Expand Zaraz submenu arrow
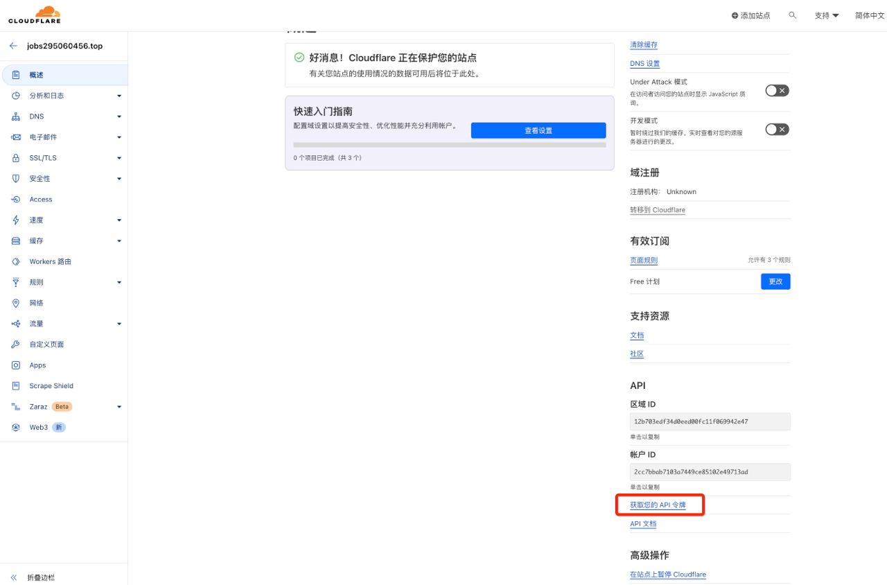Viewport: 887px width, 585px height. coord(119,407)
